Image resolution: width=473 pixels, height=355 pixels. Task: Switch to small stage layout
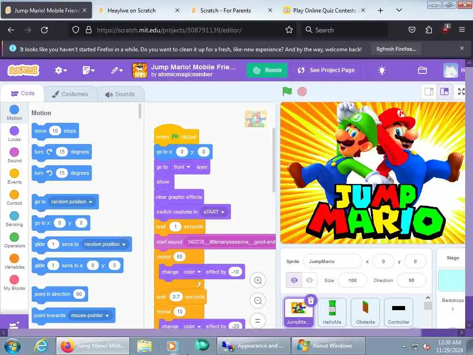(x=429, y=92)
